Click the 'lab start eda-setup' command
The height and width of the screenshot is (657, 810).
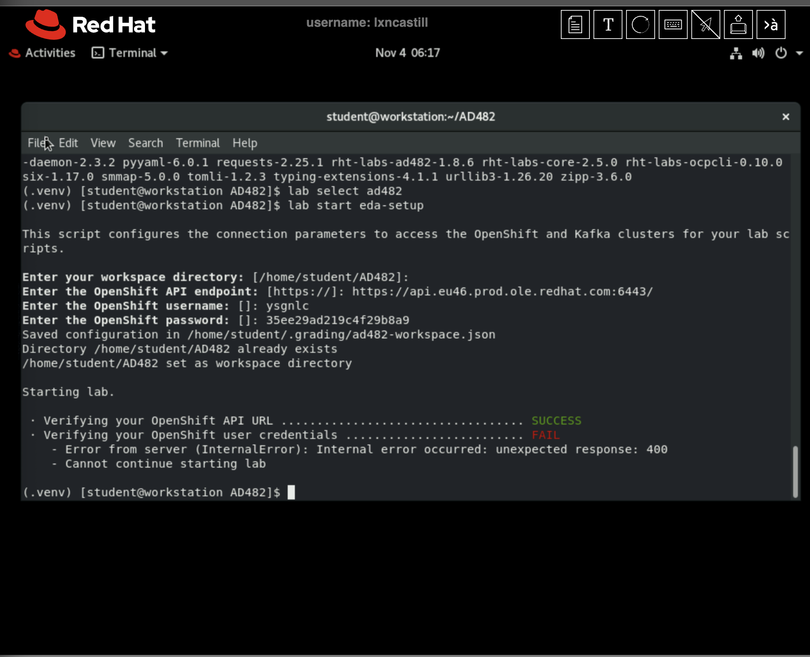click(x=356, y=206)
